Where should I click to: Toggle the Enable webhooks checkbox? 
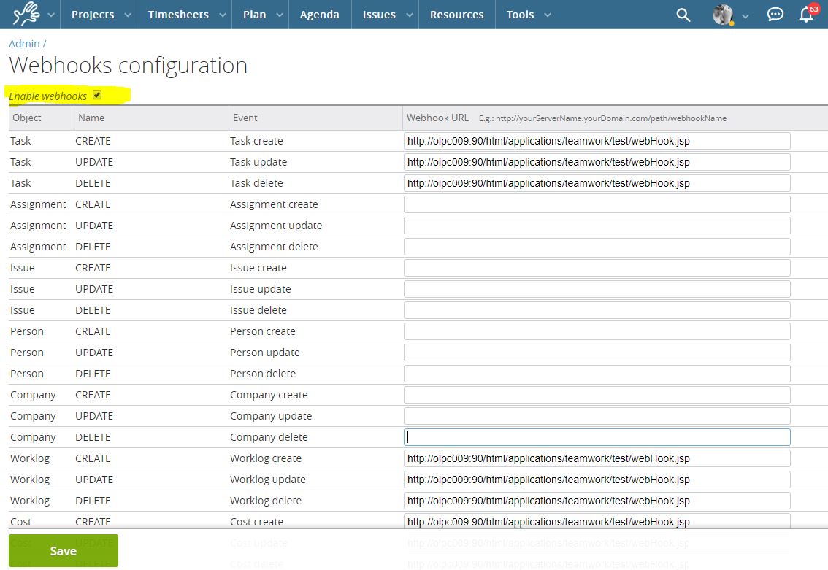point(97,96)
